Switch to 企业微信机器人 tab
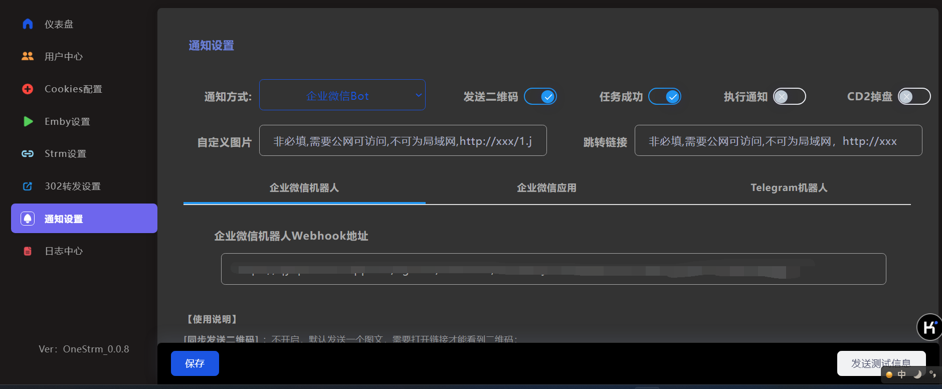The height and width of the screenshot is (389, 942). [304, 188]
